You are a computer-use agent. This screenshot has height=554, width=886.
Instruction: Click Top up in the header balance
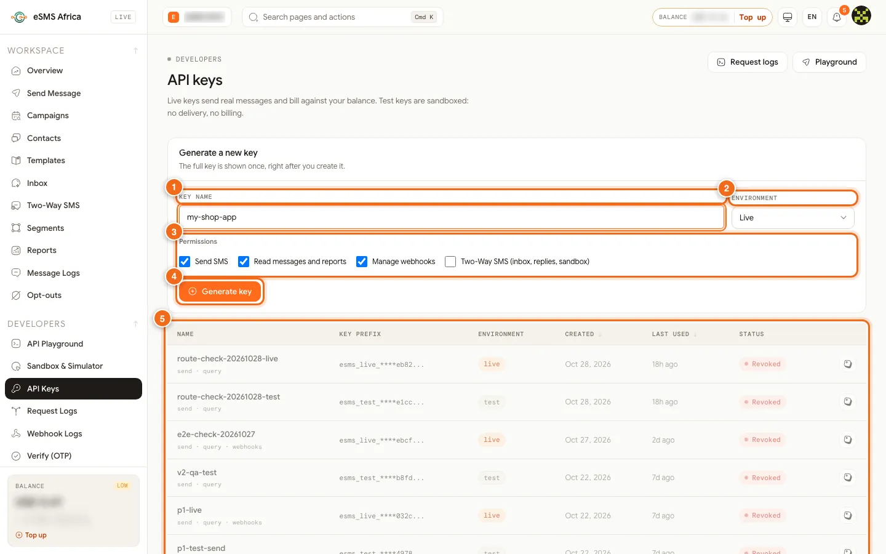[752, 17]
